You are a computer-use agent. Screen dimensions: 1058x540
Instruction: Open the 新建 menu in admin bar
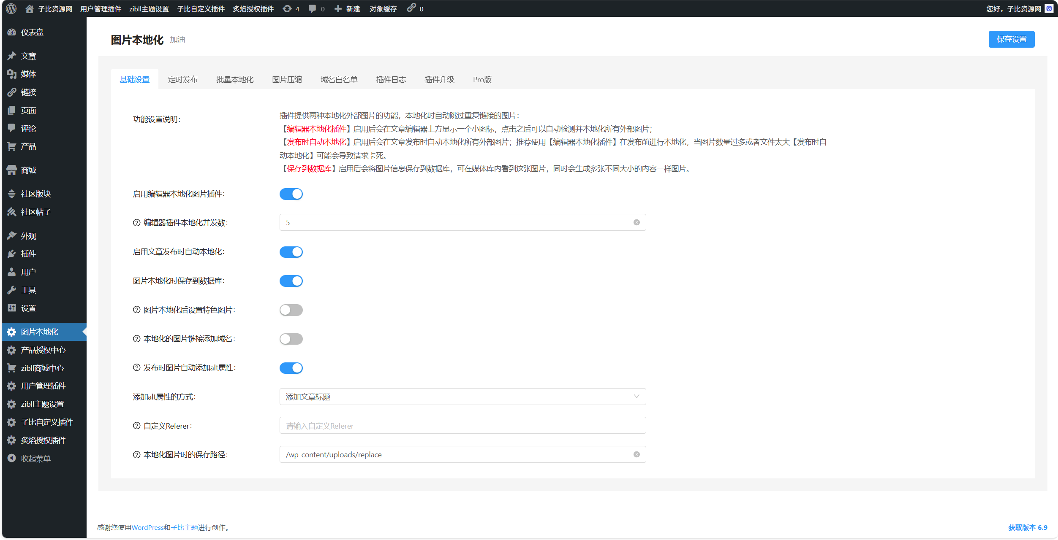click(347, 9)
